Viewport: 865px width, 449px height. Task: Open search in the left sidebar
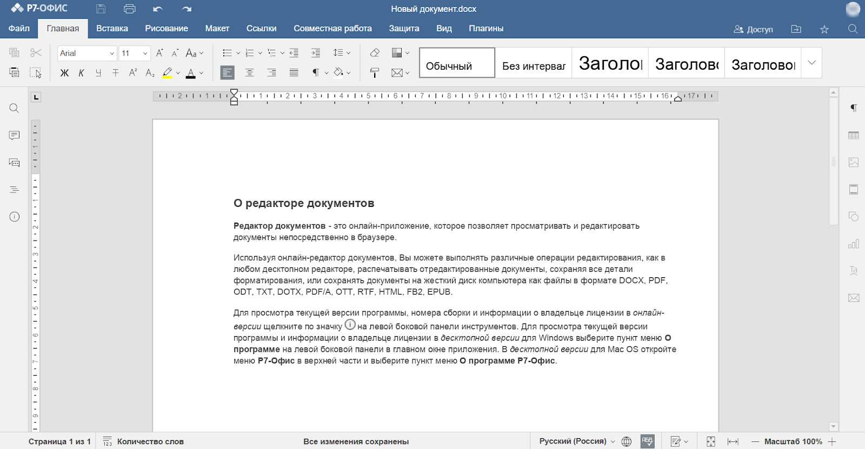[15, 109]
